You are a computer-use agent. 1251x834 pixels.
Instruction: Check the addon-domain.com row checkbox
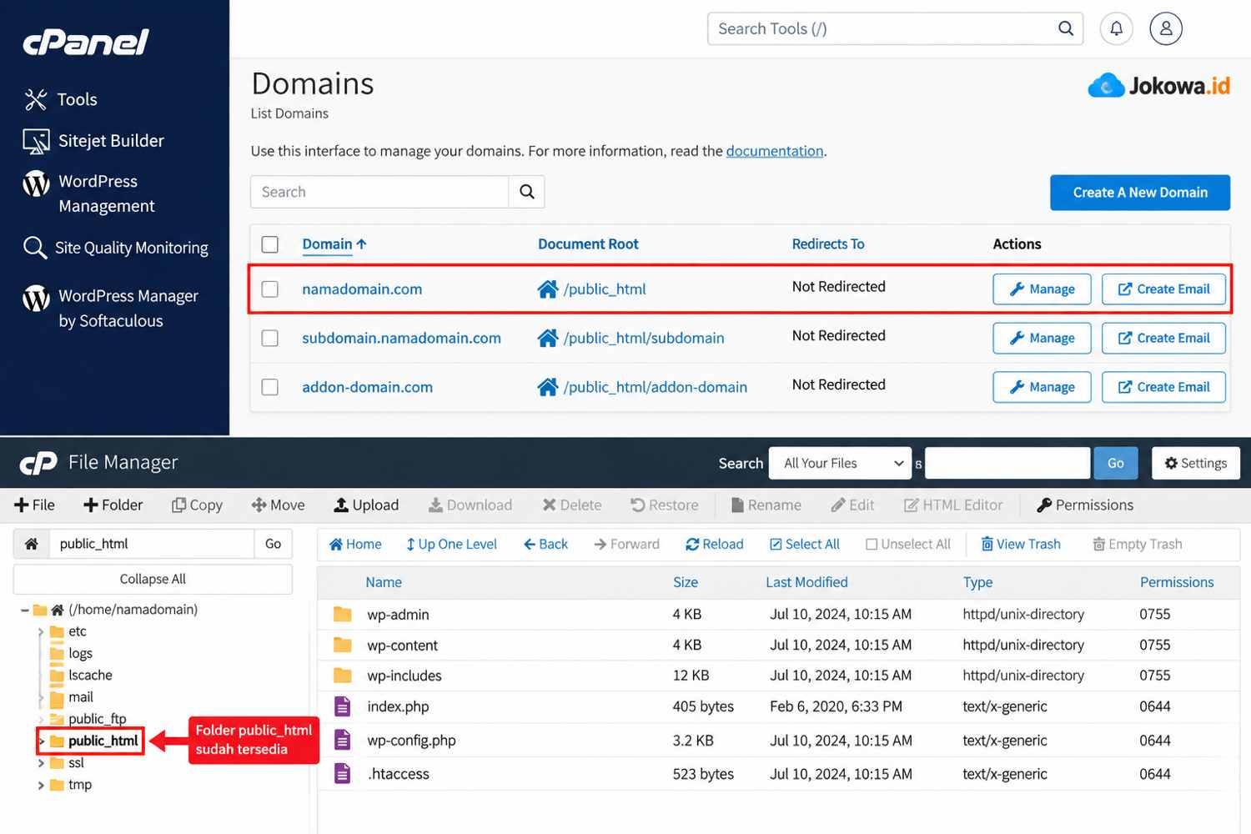(x=269, y=387)
